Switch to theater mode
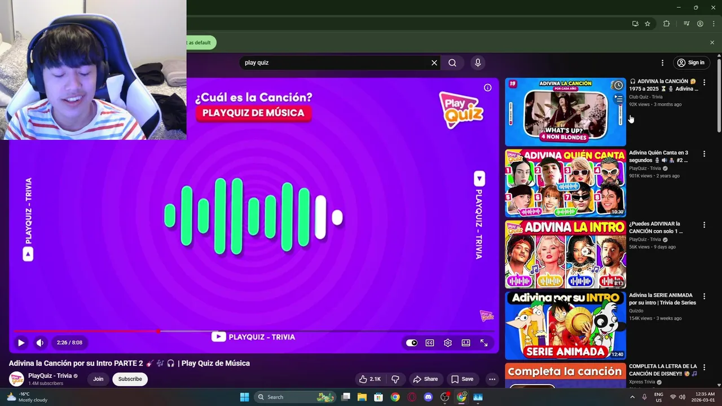Screen dimensions: 722x406 (466, 343)
